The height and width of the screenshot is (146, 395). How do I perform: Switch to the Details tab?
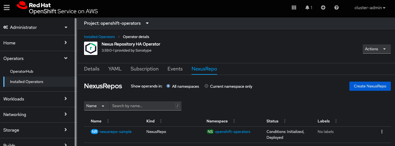click(x=92, y=69)
